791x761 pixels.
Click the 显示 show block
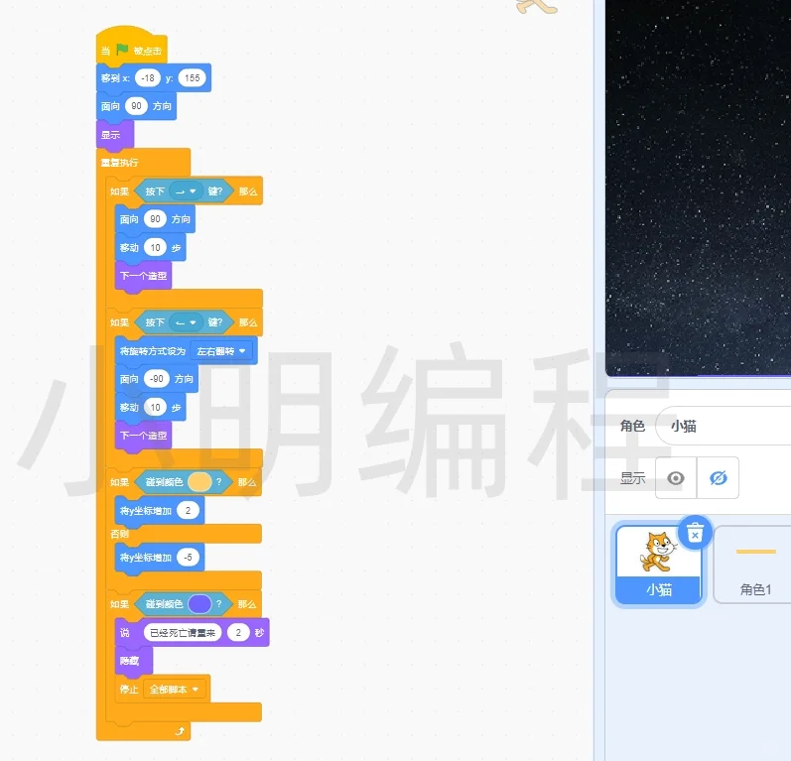pyautogui.click(x=114, y=135)
